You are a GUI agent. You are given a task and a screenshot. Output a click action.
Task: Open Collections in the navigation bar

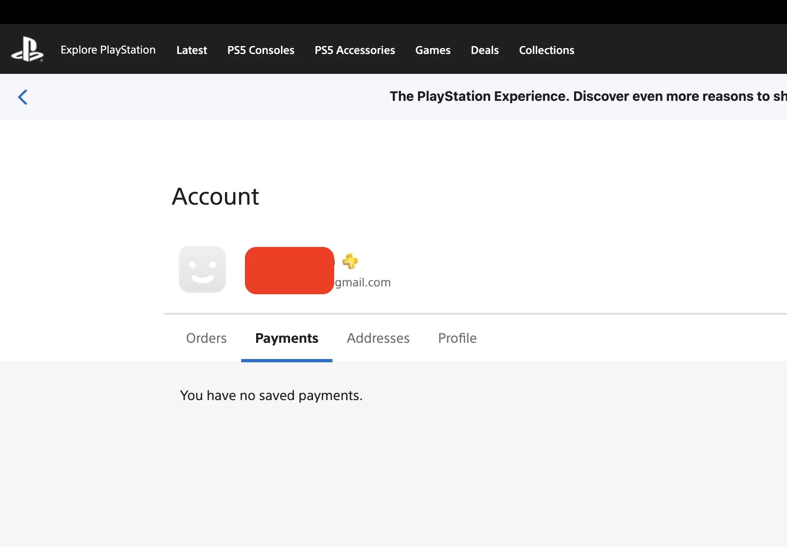(546, 50)
